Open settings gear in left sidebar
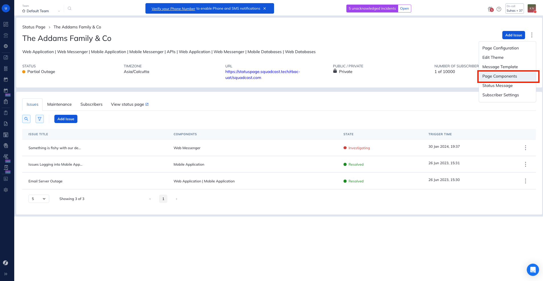 pyautogui.click(x=6, y=190)
